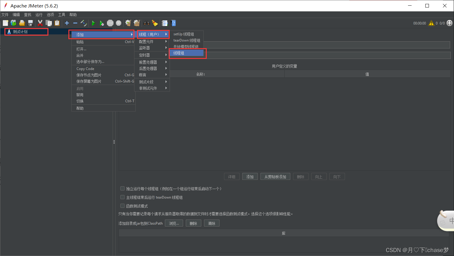The width and height of the screenshot is (454, 256).
Task: Select 打开... in context menu
Action: point(103,49)
